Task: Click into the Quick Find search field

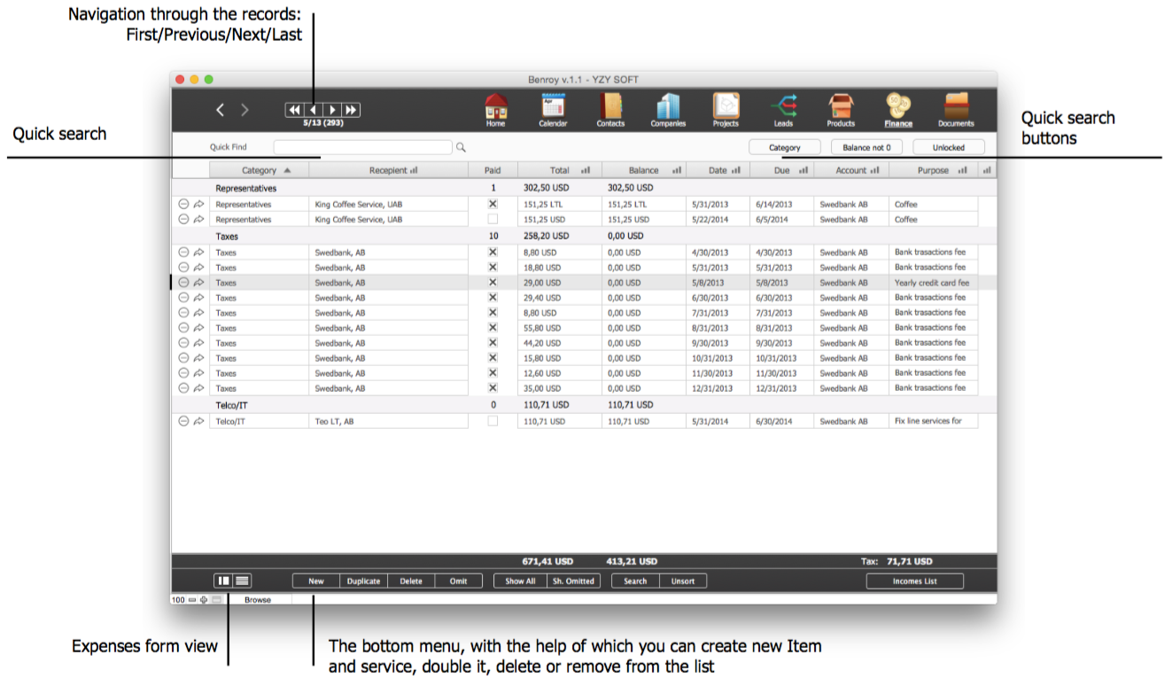Action: [x=362, y=148]
